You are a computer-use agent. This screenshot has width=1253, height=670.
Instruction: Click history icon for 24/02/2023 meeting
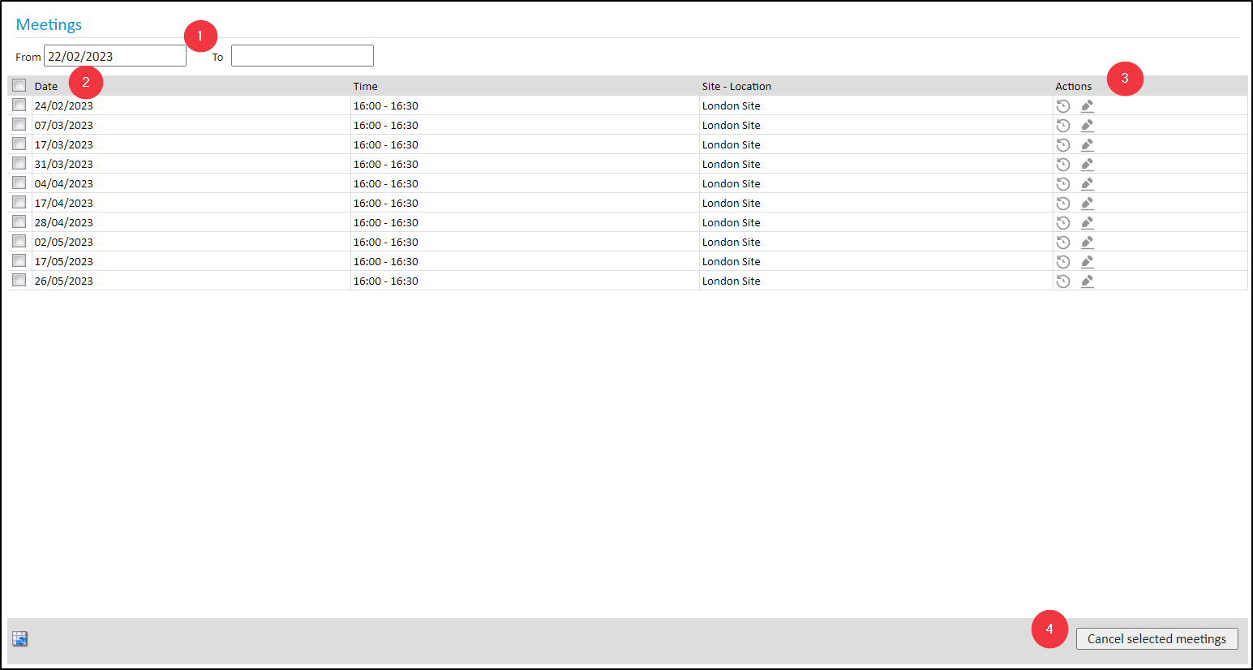pyautogui.click(x=1063, y=106)
